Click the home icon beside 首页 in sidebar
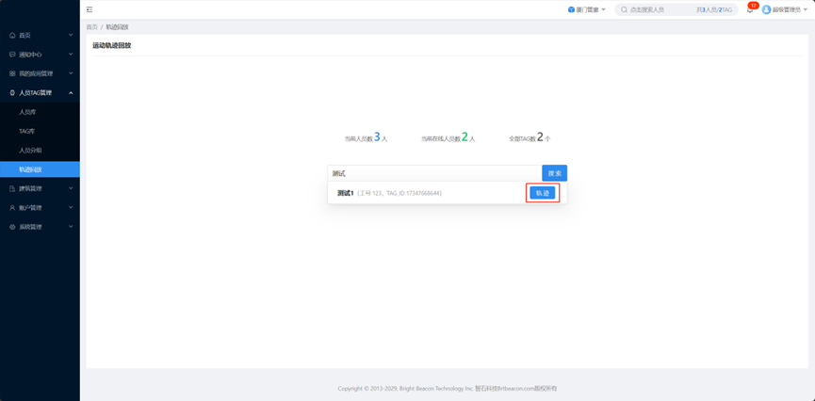 pyautogui.click(x=12, y=36)
